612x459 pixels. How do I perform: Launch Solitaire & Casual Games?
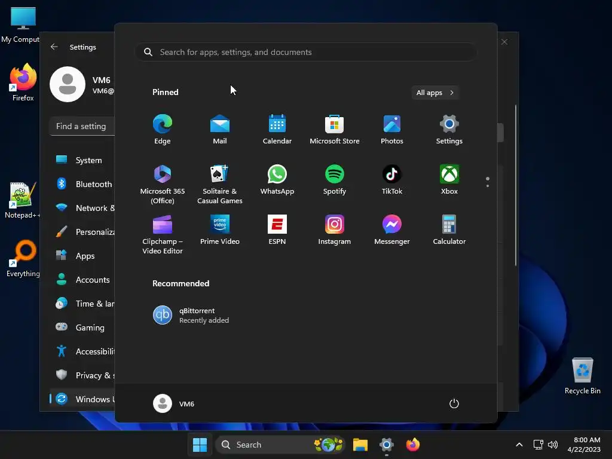pyautogui.click(x=220, y=185)
